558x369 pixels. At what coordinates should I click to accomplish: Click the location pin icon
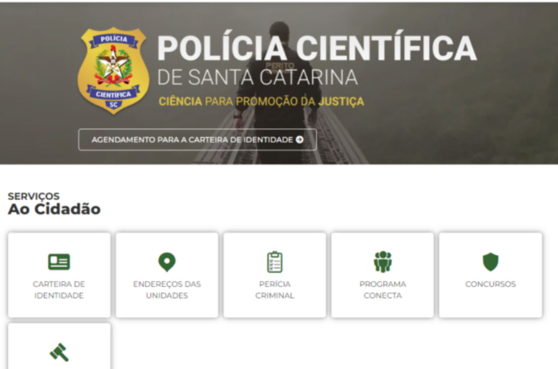pyautogui.click(x=167, y=262)
